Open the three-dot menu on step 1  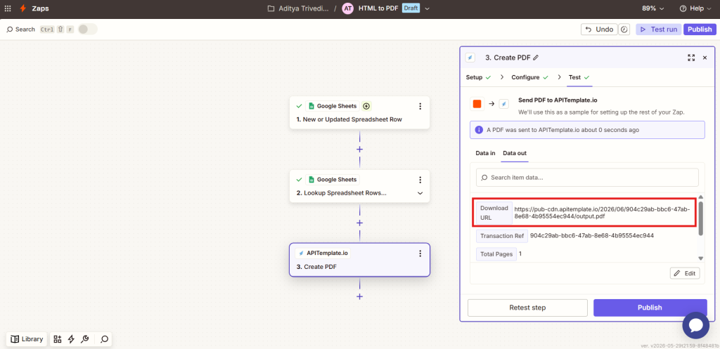pyautogui.click(x=420, y=107)
